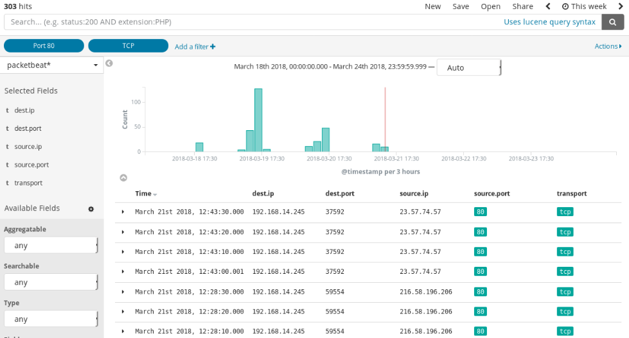Open the Auto interval dropdown

click(x=468, y=67)
